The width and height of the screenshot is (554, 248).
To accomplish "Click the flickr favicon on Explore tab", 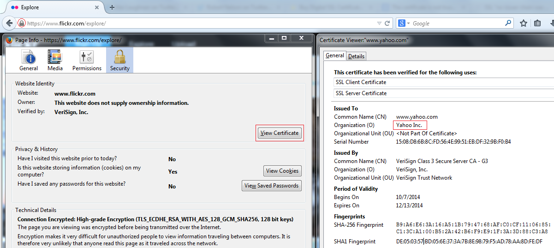I will (15, 7).
